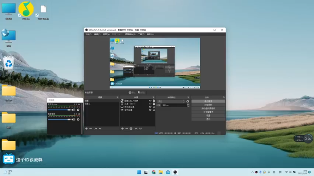Open the 工具(T) menu

point(141,34)
